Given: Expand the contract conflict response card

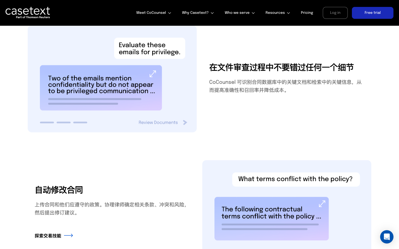Looking at the screenshot, I should 322,204.
